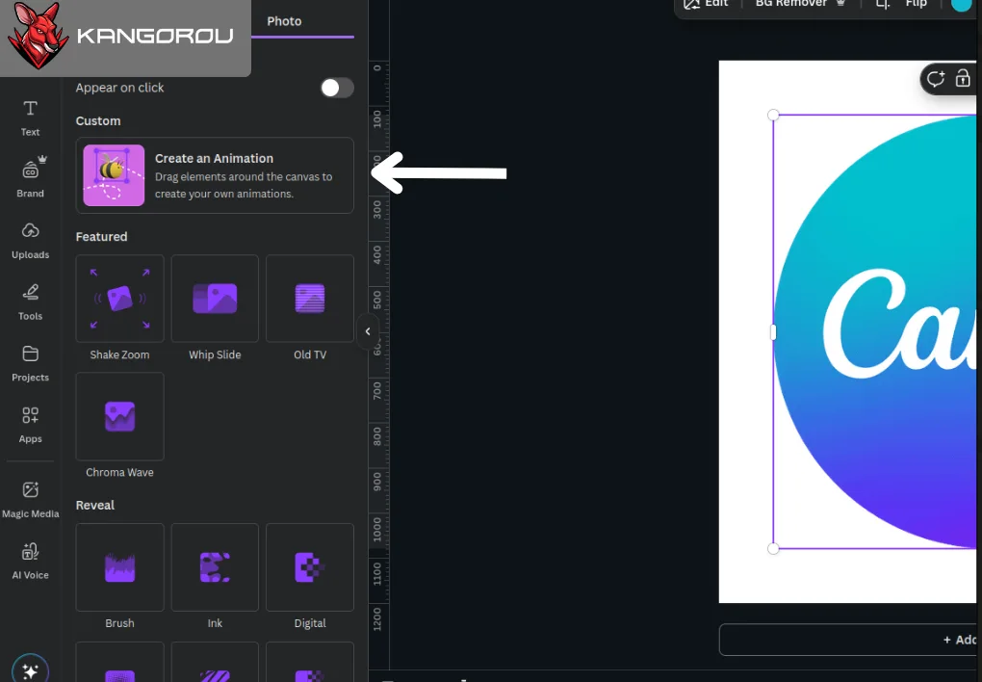Click the Appear on click label
Viewport: 982px width, 682px height.
pyautogui.click(x=119, y=88)
